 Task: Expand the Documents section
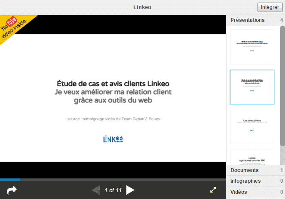point(256,170)
